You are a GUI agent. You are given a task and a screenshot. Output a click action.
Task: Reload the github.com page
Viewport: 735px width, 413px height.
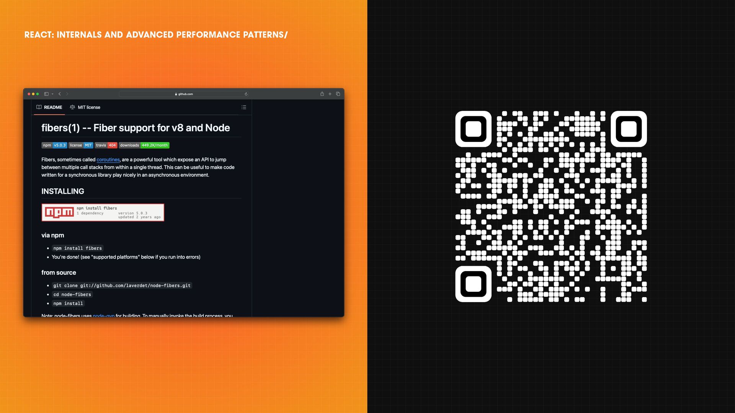tap(246, 94)
